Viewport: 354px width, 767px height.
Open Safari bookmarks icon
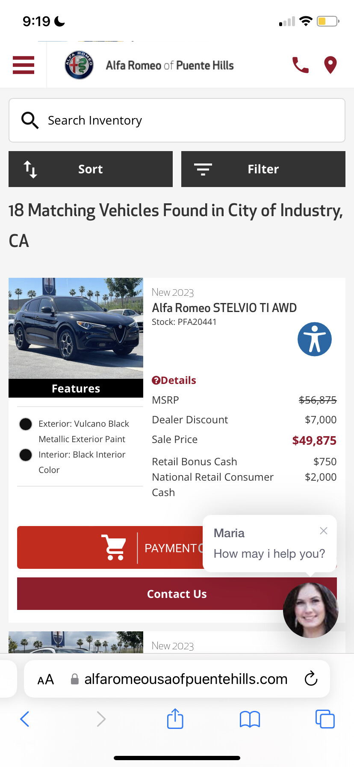pos(250,719)
